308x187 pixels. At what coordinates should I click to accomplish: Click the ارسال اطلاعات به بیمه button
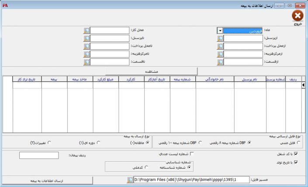pos(46,180)
